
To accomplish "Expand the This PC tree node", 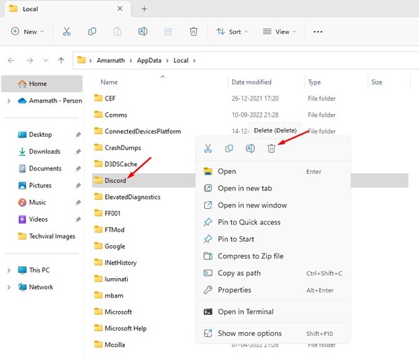I will coord(8,270).
